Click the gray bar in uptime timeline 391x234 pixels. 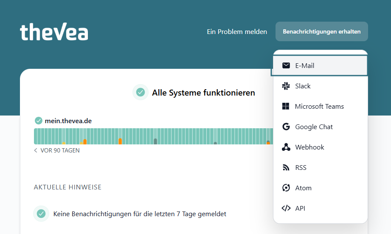click(155, 141)
